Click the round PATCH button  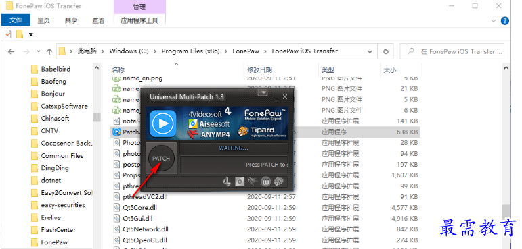pos(161,159)
